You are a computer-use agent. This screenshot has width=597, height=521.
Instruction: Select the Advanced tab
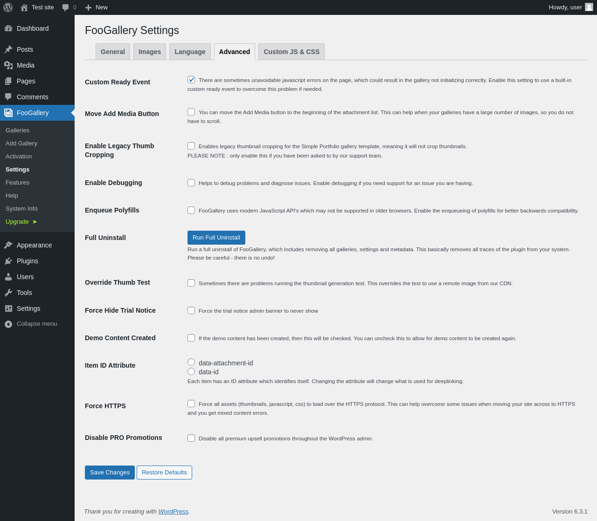pyautogui.click(x=235, y=52)
